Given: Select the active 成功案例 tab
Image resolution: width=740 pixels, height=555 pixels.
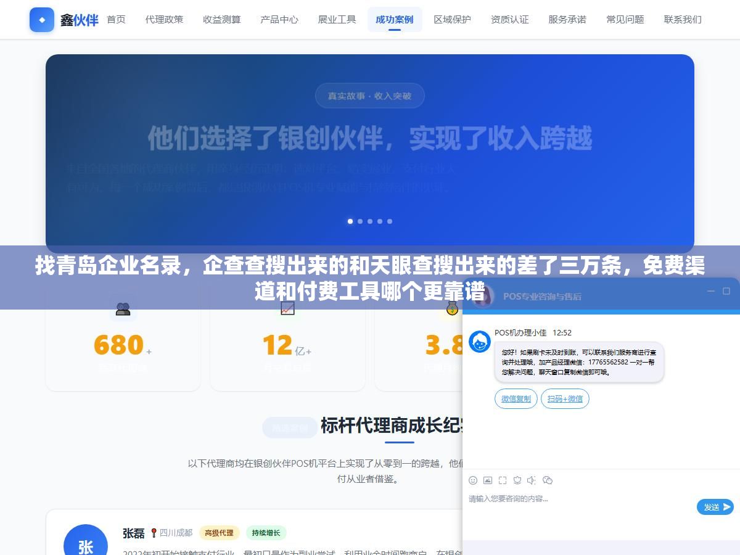Looking at the screenshot, I should click(395, 20).
